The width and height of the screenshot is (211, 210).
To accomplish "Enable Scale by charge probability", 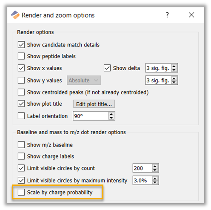I will click(x=21, y=192).
